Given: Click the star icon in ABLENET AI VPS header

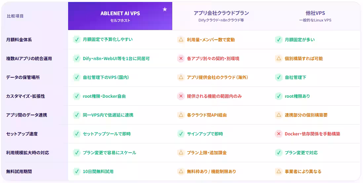Looking at the screenshot, I should [x=165, y=9].
